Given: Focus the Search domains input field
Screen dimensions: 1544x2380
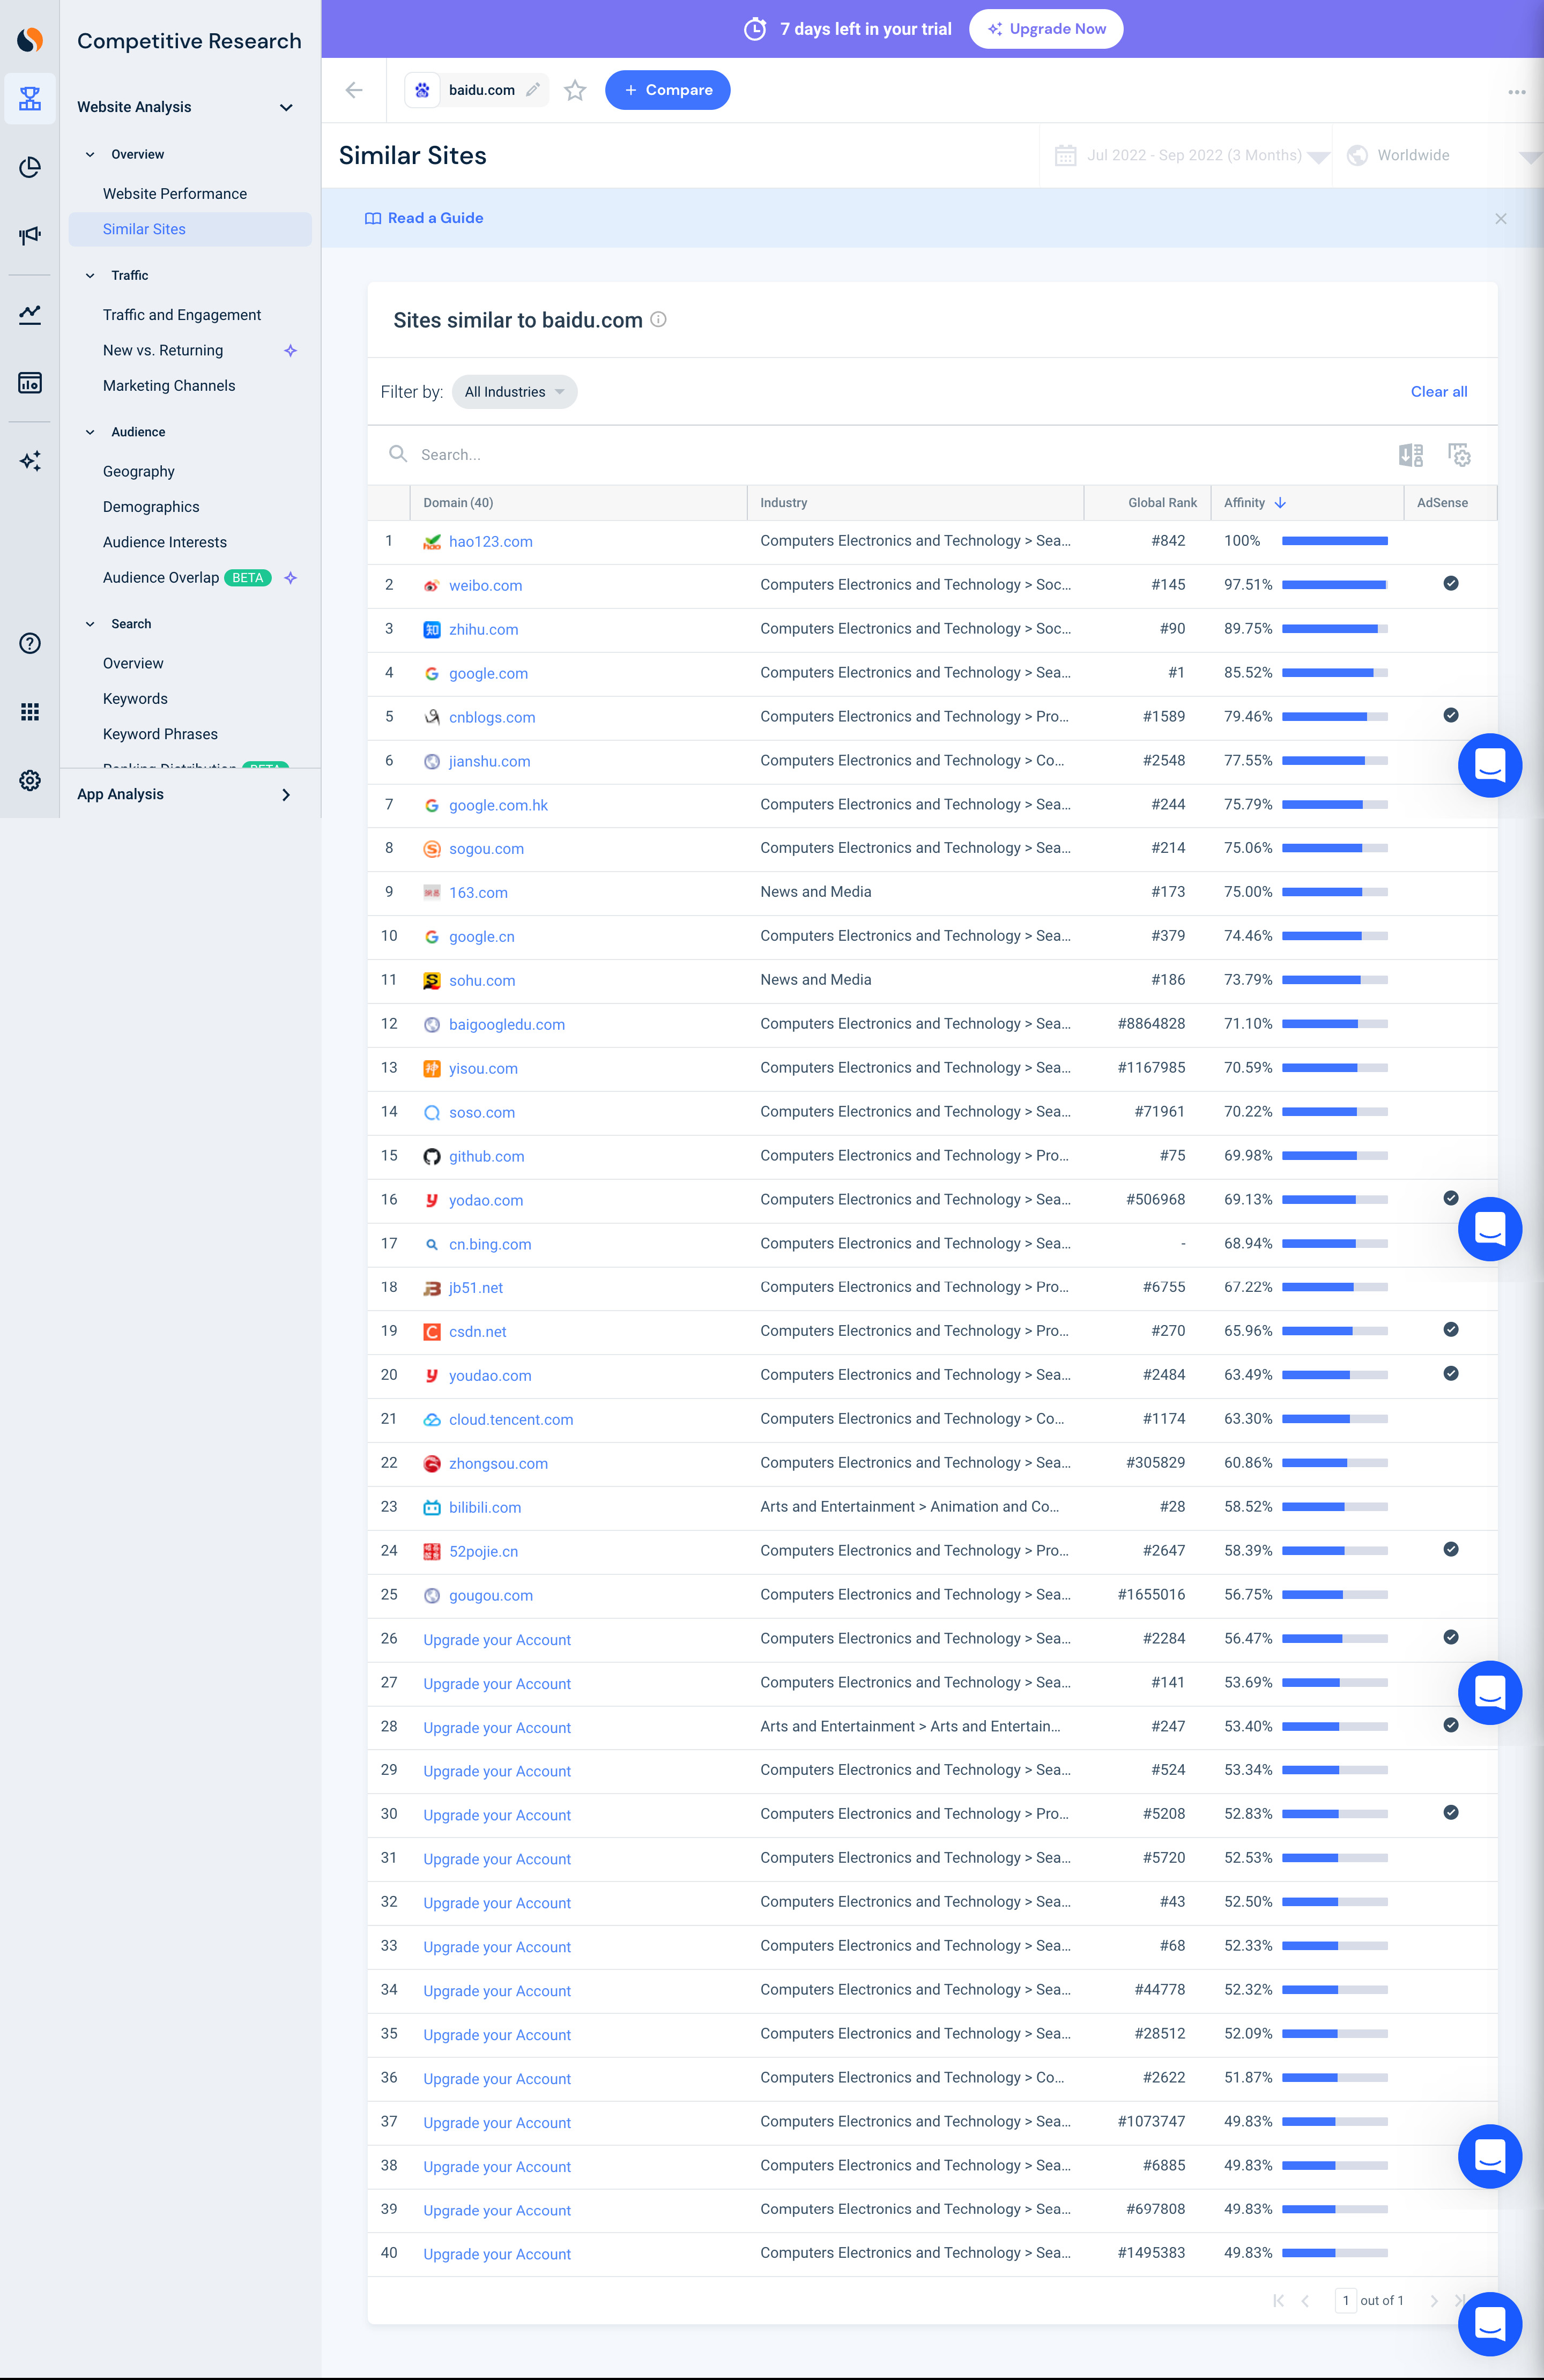Looking at the screenshot, I should (890, 455).
